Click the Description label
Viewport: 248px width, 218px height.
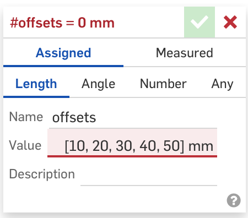(x=42, y=174)
